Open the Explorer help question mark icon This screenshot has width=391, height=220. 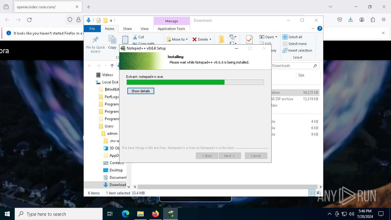(x=320, y=28)
